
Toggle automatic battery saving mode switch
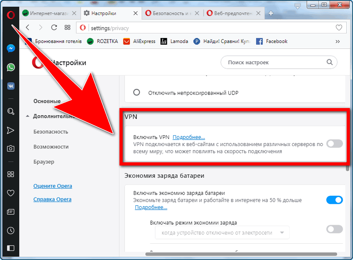(x=334, y=229)
